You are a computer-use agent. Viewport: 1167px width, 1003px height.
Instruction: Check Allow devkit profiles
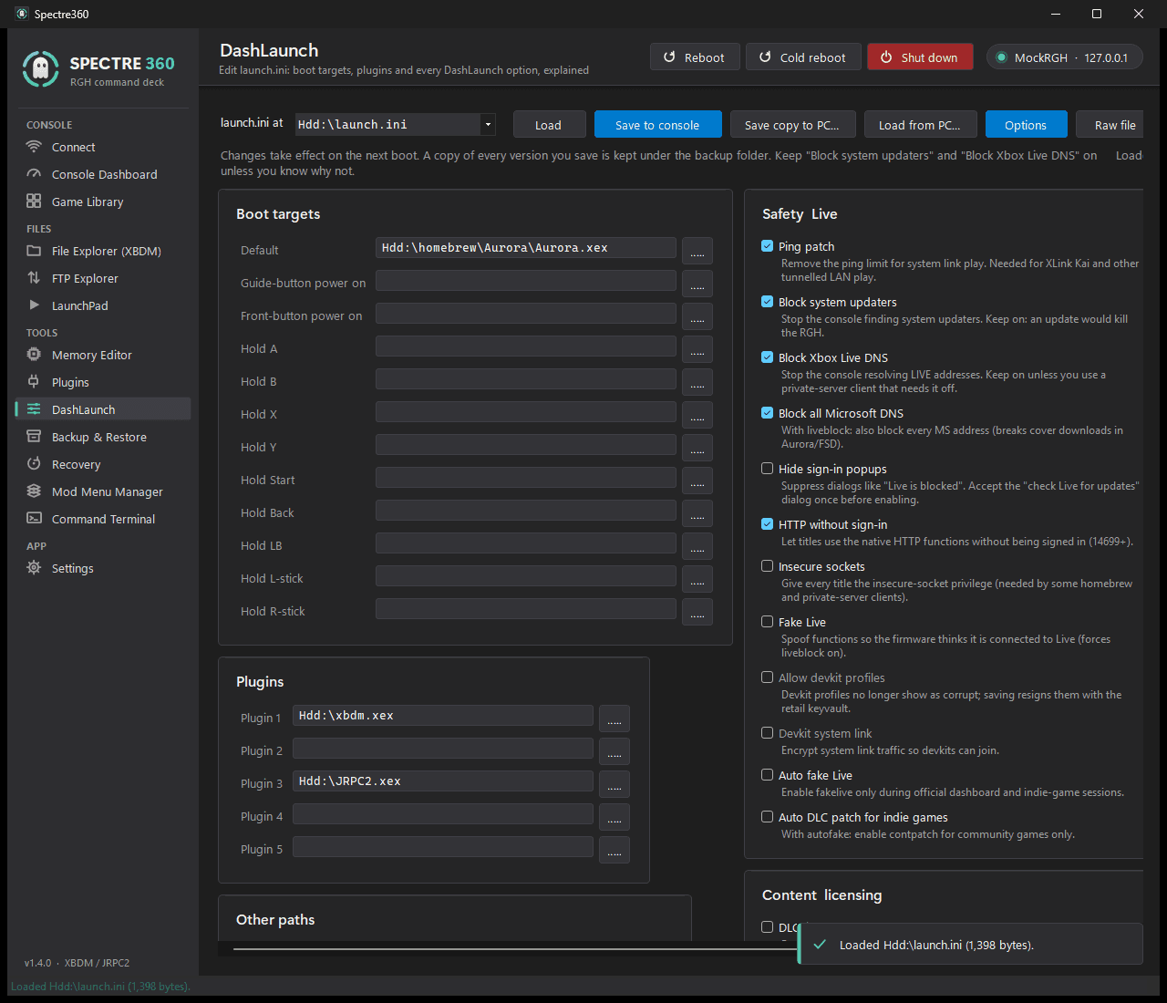click(768, 677)
